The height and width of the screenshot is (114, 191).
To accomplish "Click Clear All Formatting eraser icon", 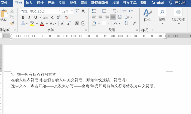I will 67,17.
